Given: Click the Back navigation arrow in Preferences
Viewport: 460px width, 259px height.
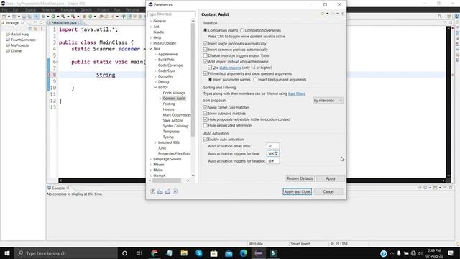Looking at the screenshot, I should pyautogui.click(x=323, y=14).
